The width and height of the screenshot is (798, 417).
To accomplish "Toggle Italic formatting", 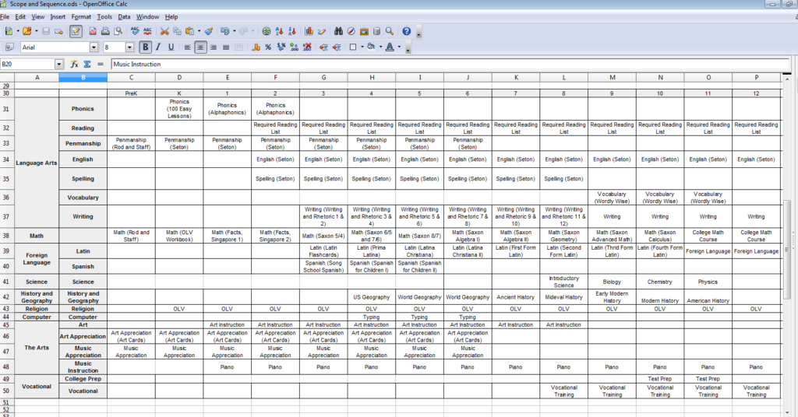I will pos(158,47).
